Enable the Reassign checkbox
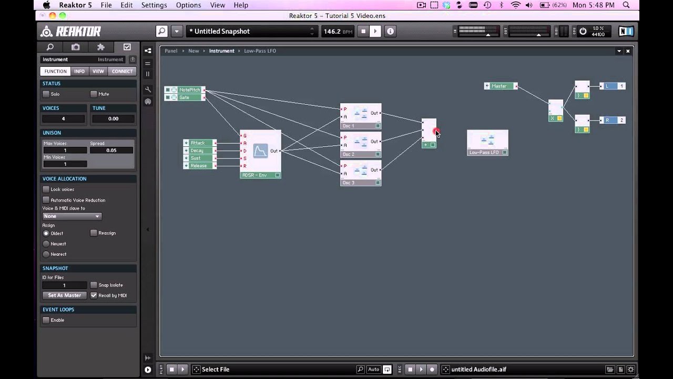 [x=94, y=233]
